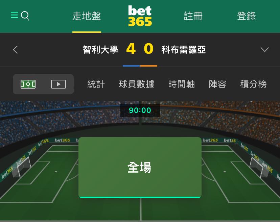Go back using the left chevron
Image resolution: width=280 pixels, height=222 pixels.
pos(15,50)
